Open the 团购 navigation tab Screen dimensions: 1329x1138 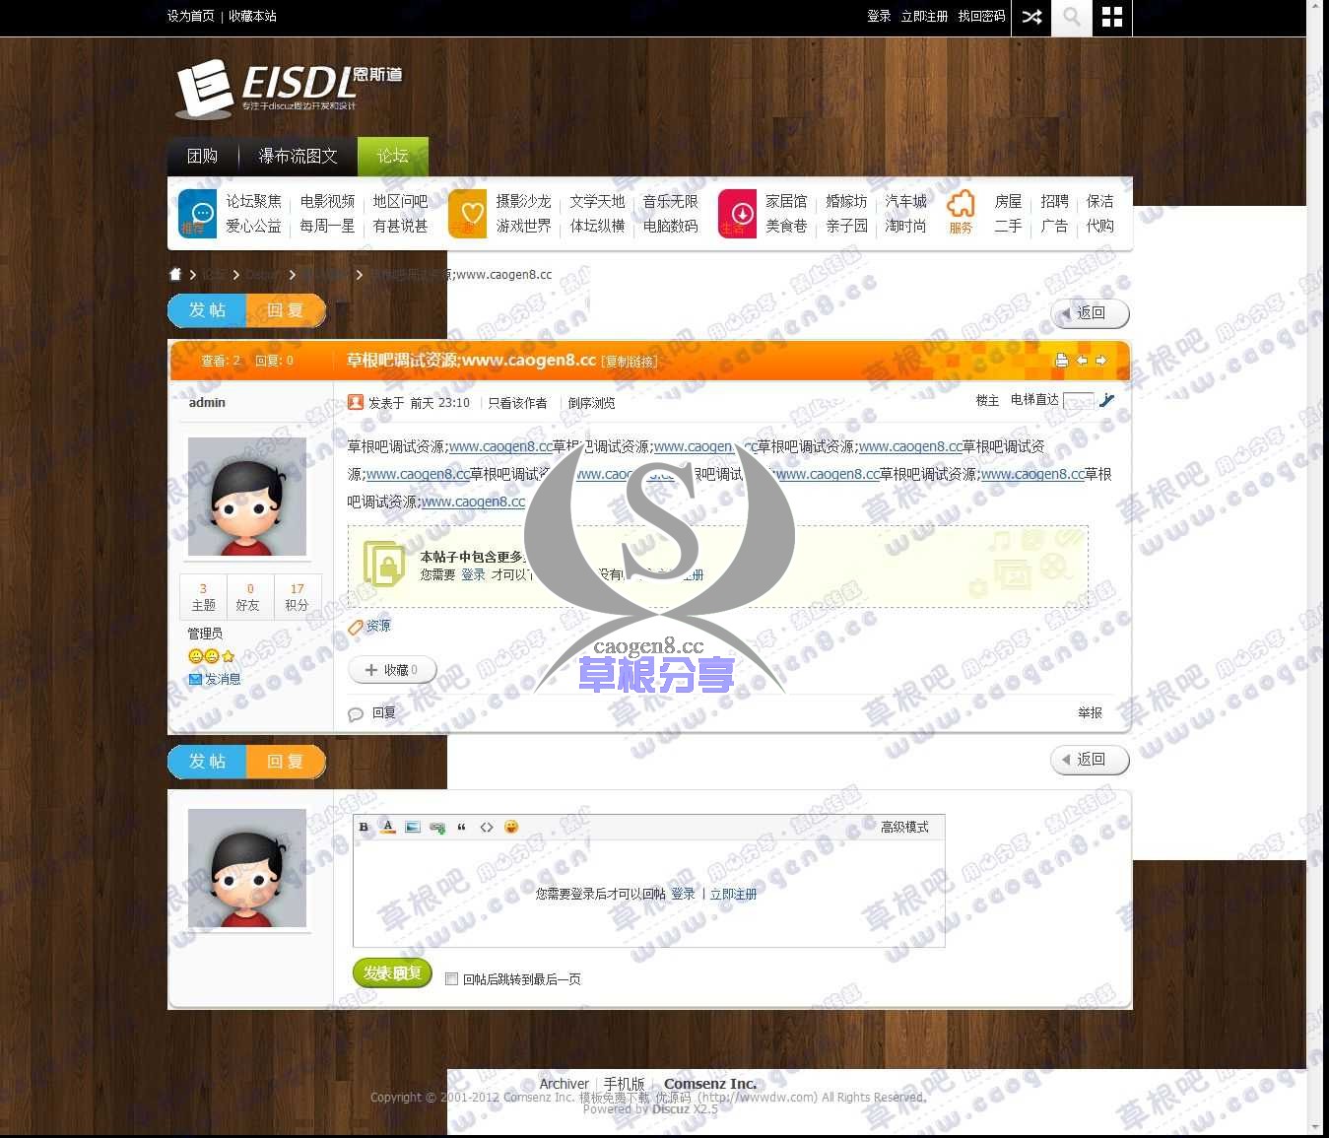[202, 156]
